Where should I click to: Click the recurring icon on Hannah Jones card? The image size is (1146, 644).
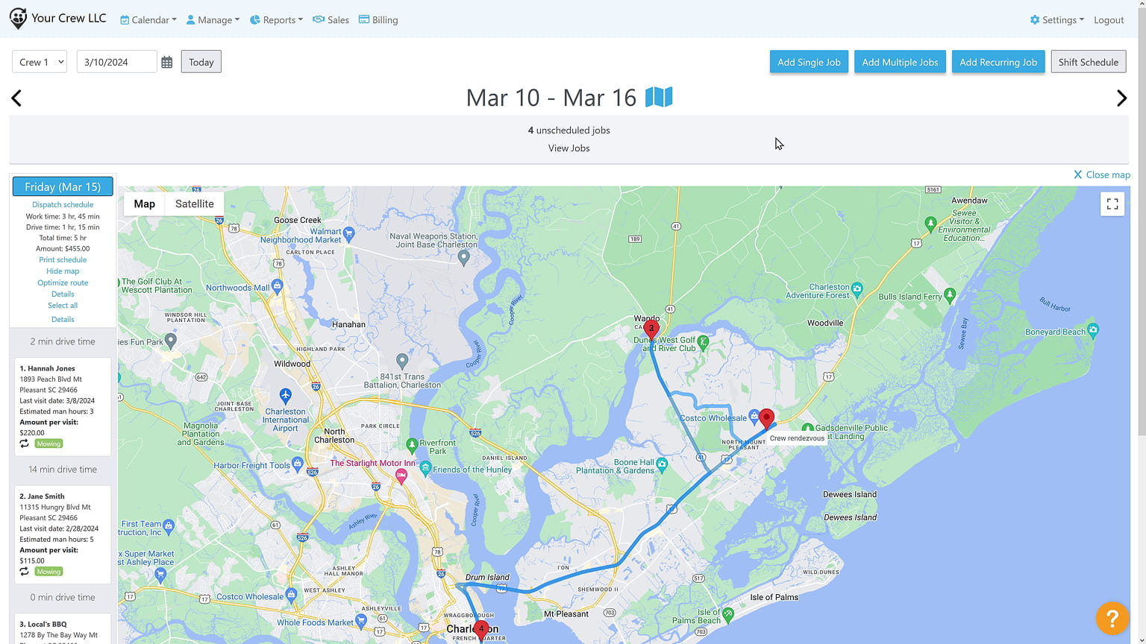(x=24, y=443)
